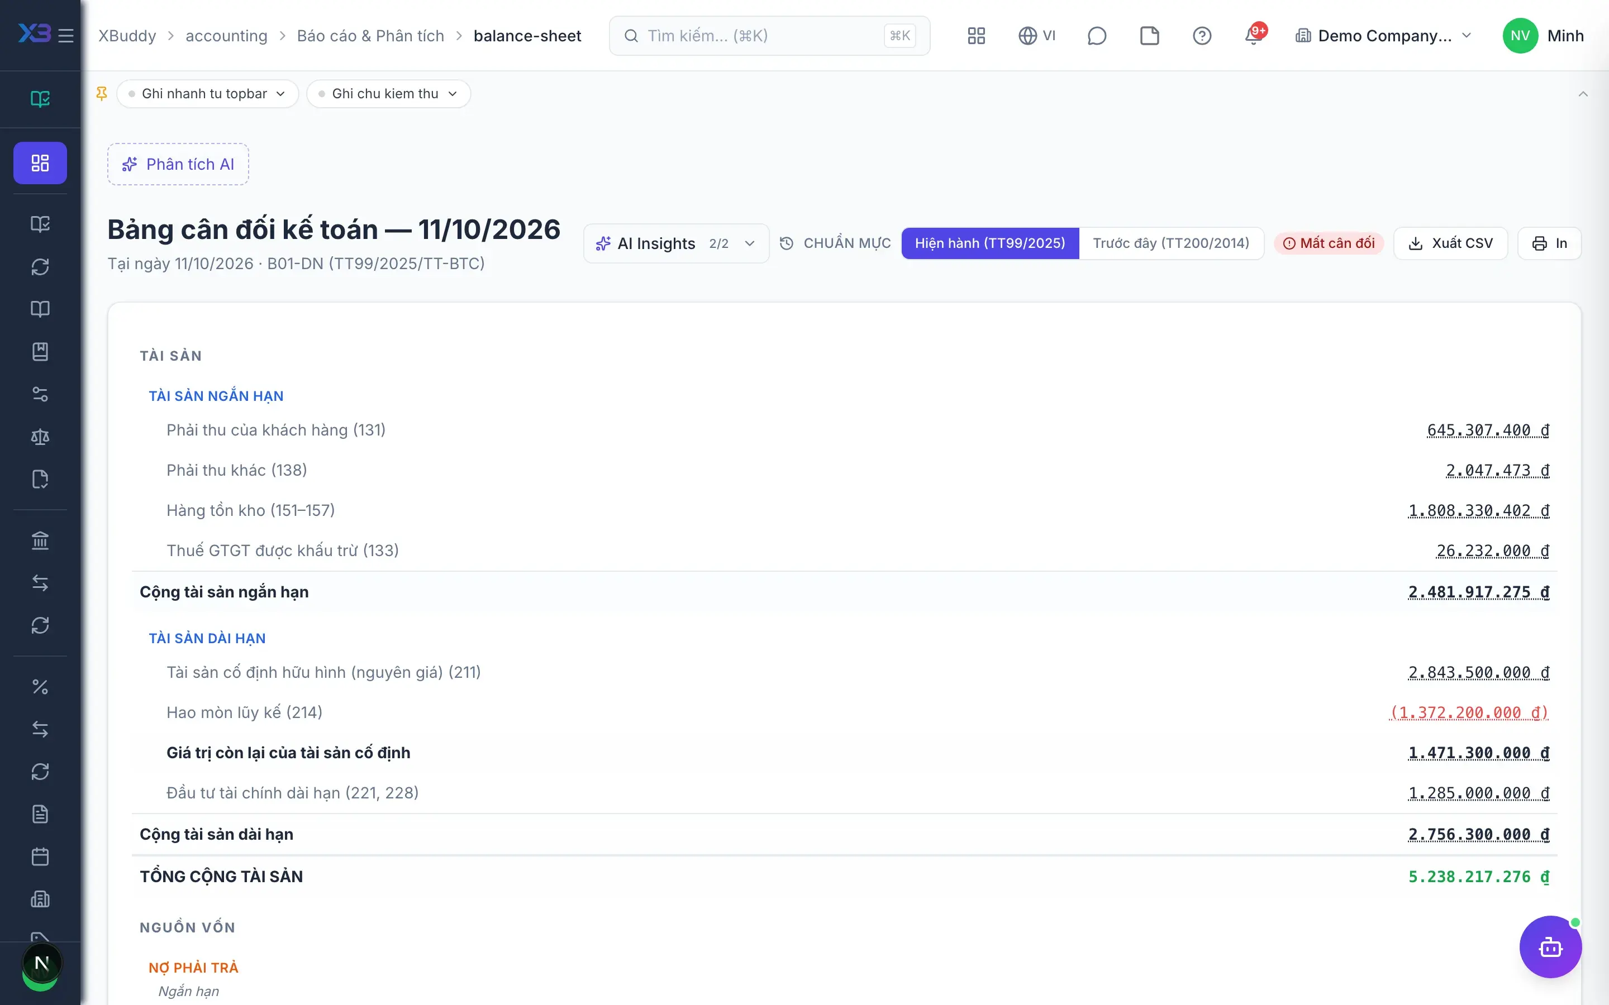Open the apps grid icon in topbar
Screen dimensions: 1609x1005
(976, 35)
